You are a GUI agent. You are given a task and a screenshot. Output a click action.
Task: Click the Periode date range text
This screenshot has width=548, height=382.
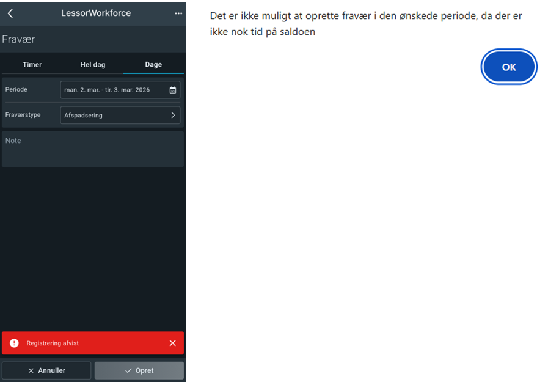pos(107,90)
